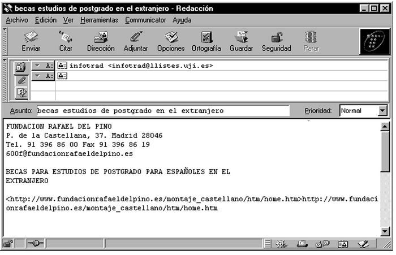The height and width of the screenshot is (255, 396).
Task: Click the Tel. 91 396 86 00 line
Action: [x=78, y=144]
